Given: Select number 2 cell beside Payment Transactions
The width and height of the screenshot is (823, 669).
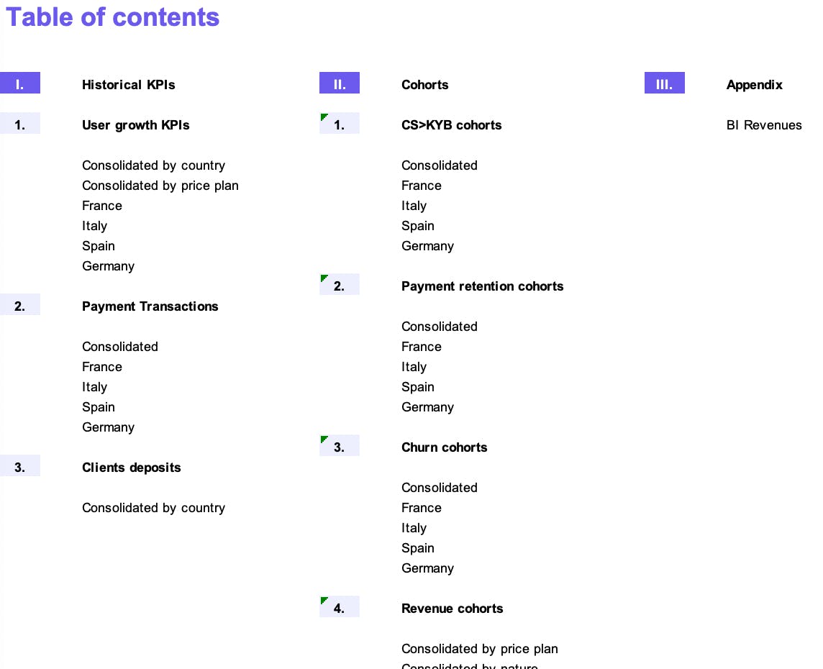Looking at the screenshot, I should (20, 304).
